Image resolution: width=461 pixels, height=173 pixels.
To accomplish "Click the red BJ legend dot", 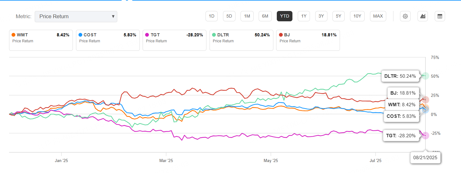I will 281,35.
